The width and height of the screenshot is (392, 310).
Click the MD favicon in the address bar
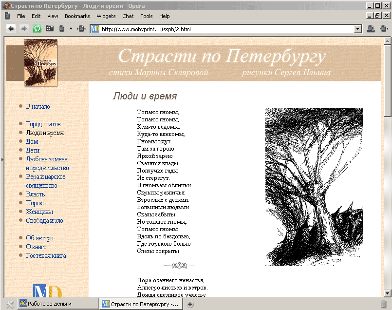point(95,29)
